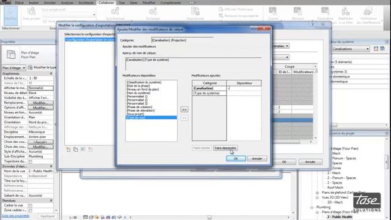Select (Niveau en fond de plan) modifier
The height and width of the screenshot is (220, 391).
(x=142, y=89)
